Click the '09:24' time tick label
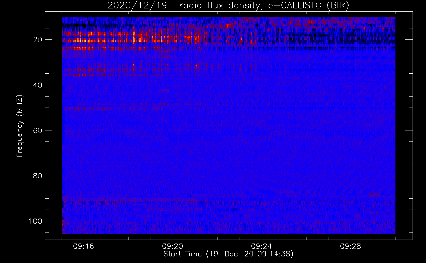The image size is (426, 263). pyautogui.click(x=262, y=246)
